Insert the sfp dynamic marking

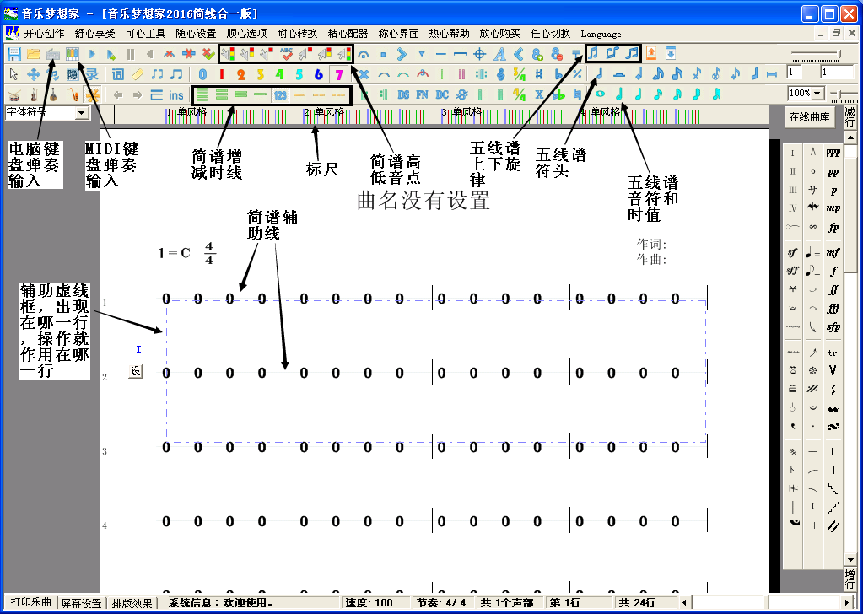point(833,326)
